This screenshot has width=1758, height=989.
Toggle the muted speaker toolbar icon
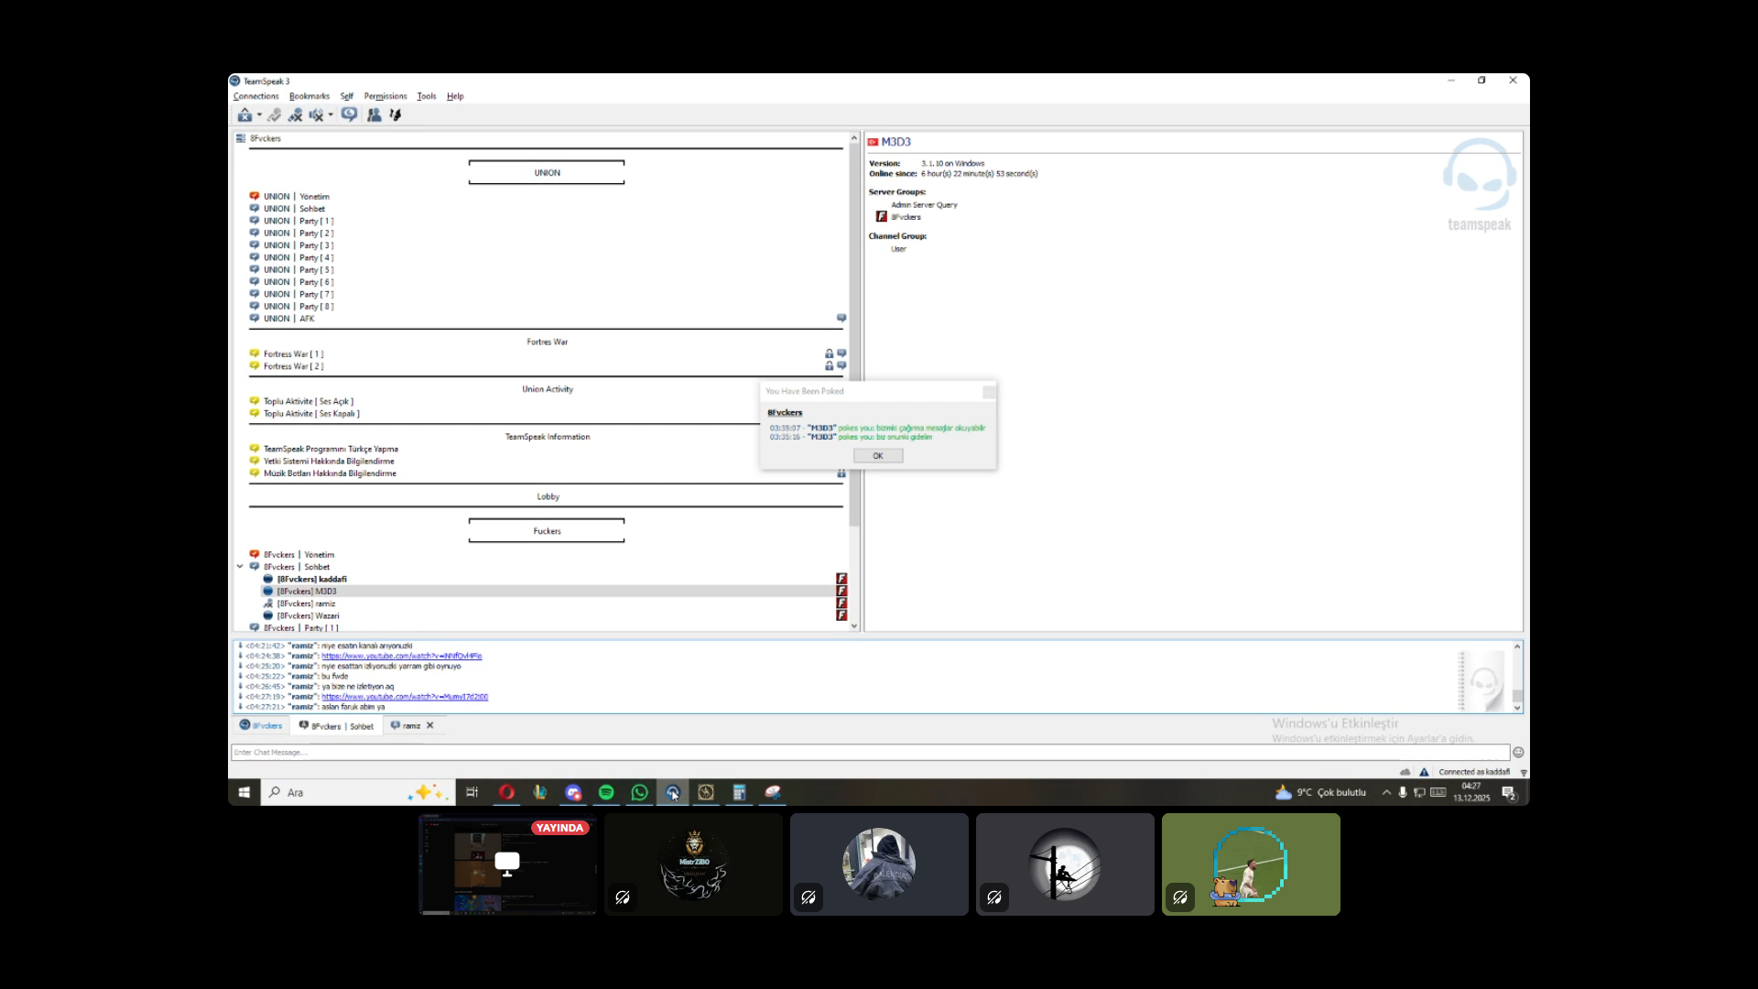(x=316, y=115)
